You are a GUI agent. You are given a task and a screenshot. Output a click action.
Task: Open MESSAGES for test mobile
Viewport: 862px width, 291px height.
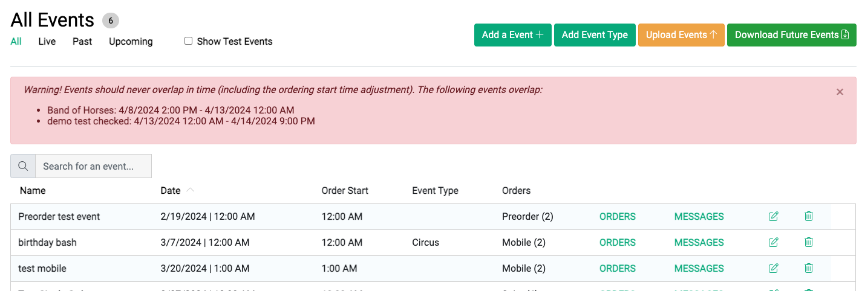(699, 268)
